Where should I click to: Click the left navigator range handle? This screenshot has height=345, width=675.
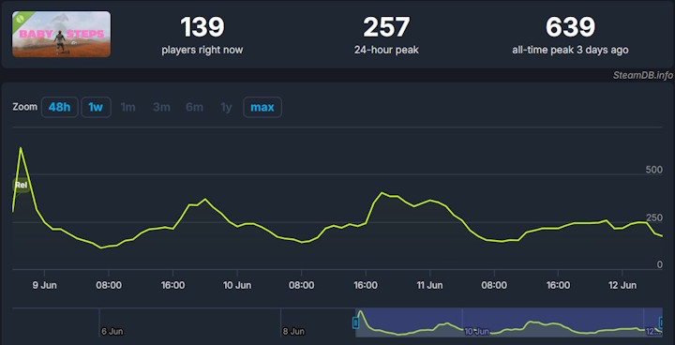(x=355, y=322)
